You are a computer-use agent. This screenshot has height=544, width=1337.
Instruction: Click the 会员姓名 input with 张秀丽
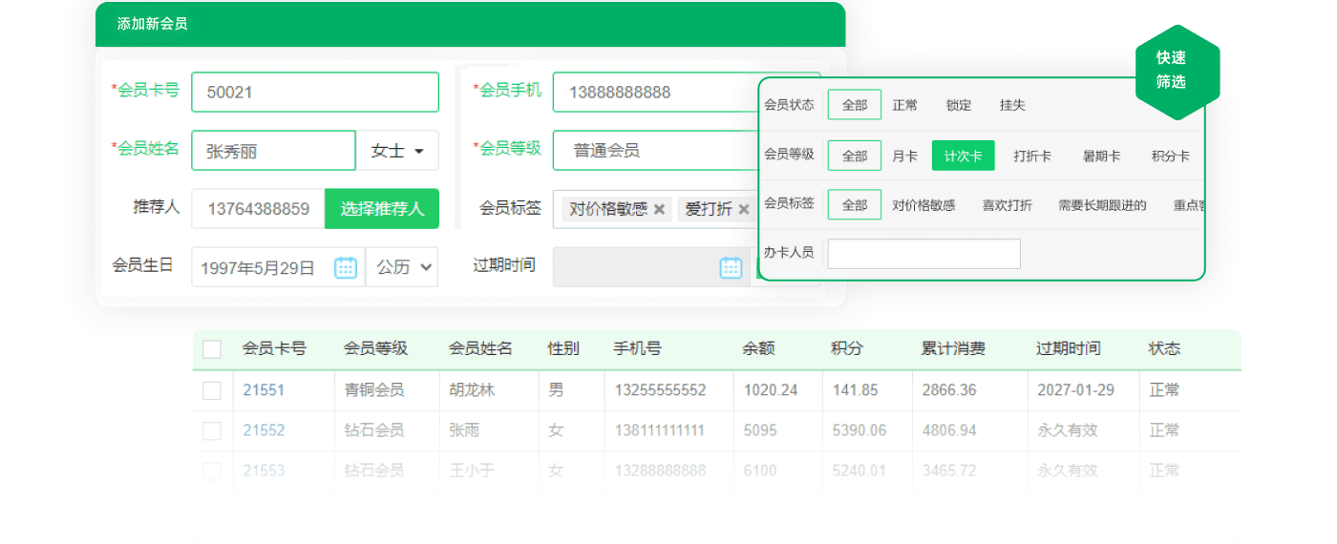[273, 151]
